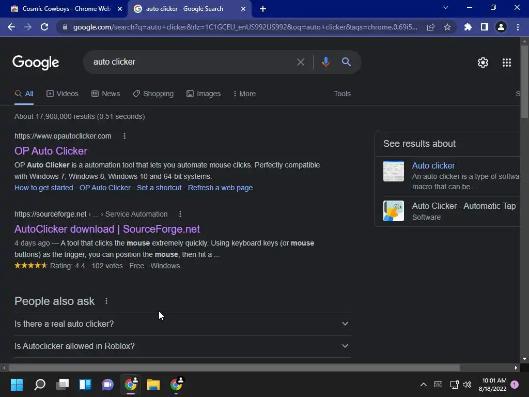Reload the current page
This screenshot has width=529, height=397.
point(44,27)
